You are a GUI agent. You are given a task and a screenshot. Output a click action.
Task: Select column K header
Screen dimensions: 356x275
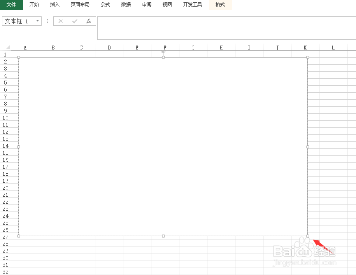click(305, 47)
